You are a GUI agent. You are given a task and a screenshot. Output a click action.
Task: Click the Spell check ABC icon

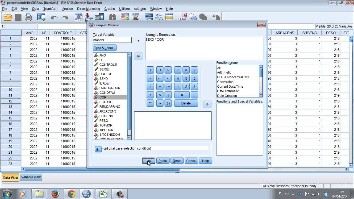(x=215, y=17)
